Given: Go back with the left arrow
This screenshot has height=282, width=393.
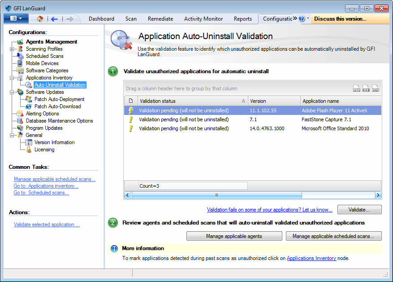Looking at the screenshot, I should tap(54, 19).
